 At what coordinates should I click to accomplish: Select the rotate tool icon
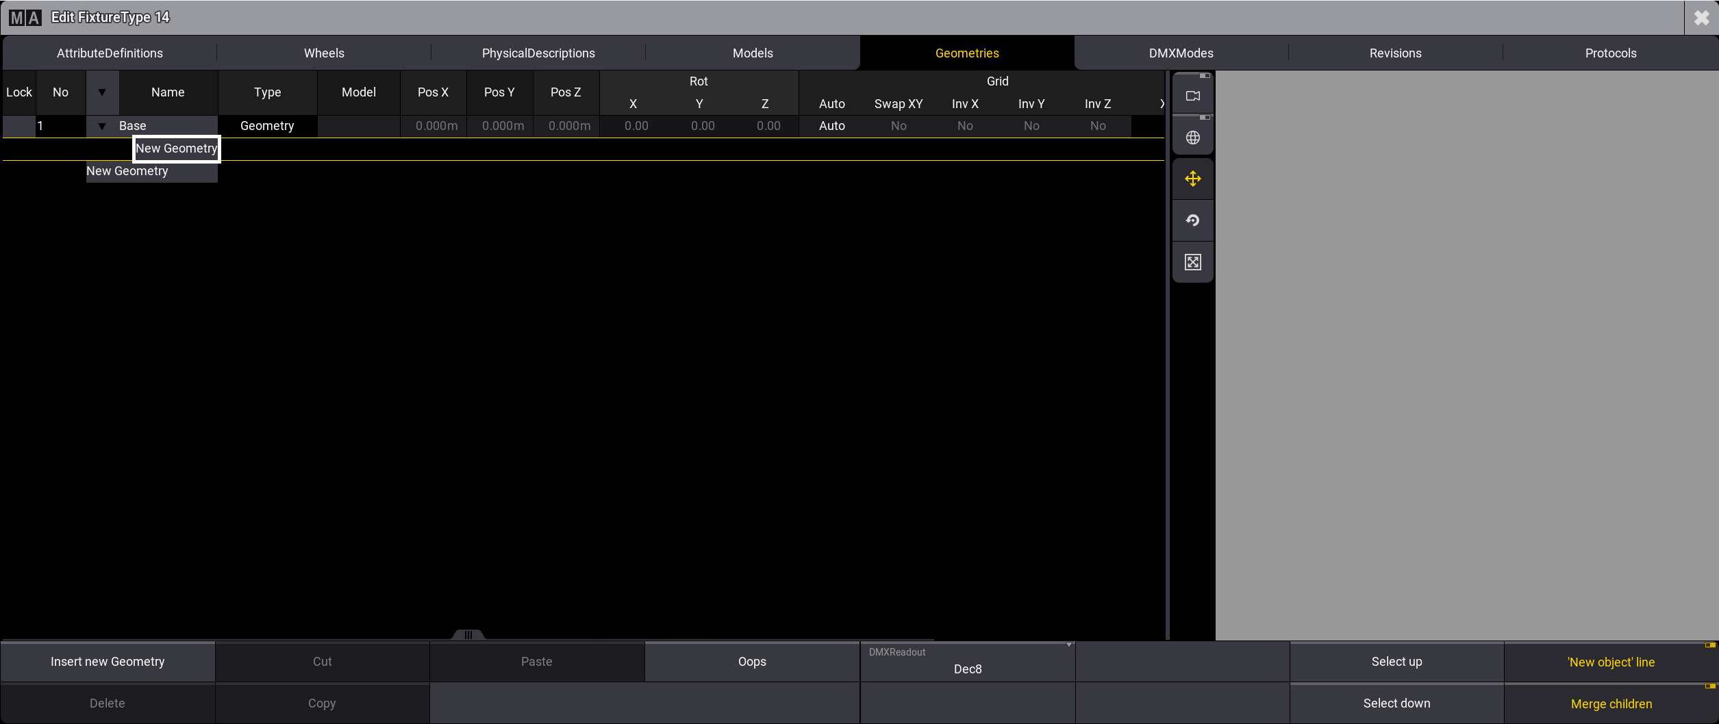[1192, 220]
